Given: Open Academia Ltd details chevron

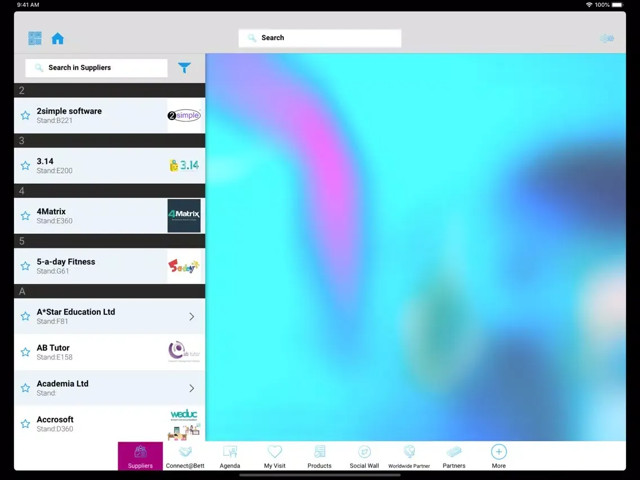Looking at the screenshot, I should (x=192, y=388).
